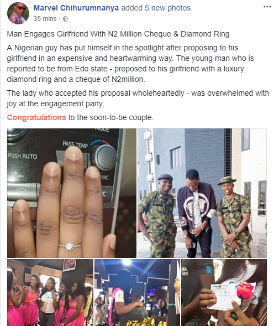This screenshot has height=326, width=274.
Task: Click the diamond ring on the finger
Action: pos(69,246)
